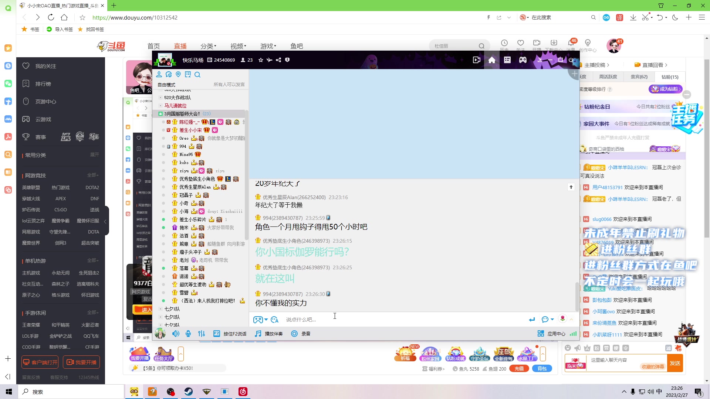Click the 说点什么吧 chat input field

click(x=333, y=319)
